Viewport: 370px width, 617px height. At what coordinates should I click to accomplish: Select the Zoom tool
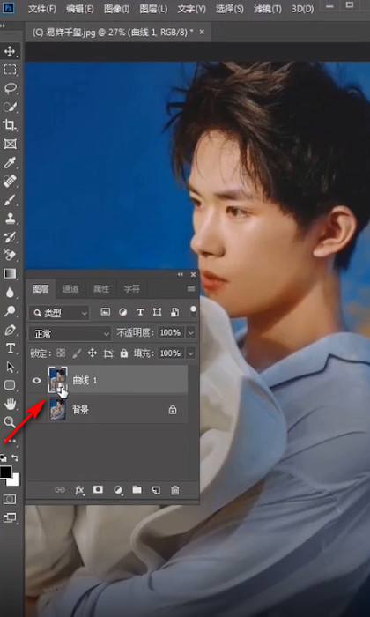tap(10, 422)
